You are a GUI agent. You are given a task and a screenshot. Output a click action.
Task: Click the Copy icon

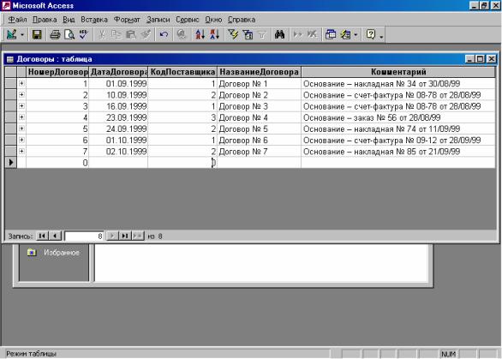tap(117, 34)
